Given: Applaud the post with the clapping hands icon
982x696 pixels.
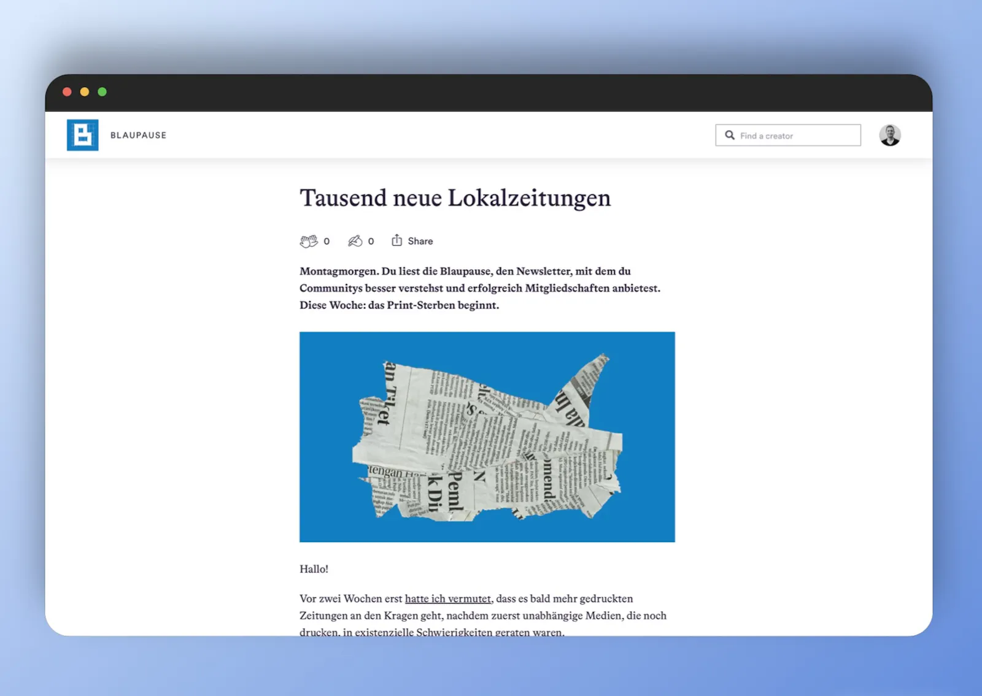Looking at the screenshot, I should click(x=309, y=241).
